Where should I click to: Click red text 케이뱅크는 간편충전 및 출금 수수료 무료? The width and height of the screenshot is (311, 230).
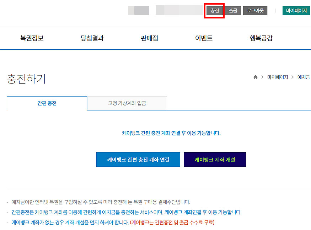point(172,223)
